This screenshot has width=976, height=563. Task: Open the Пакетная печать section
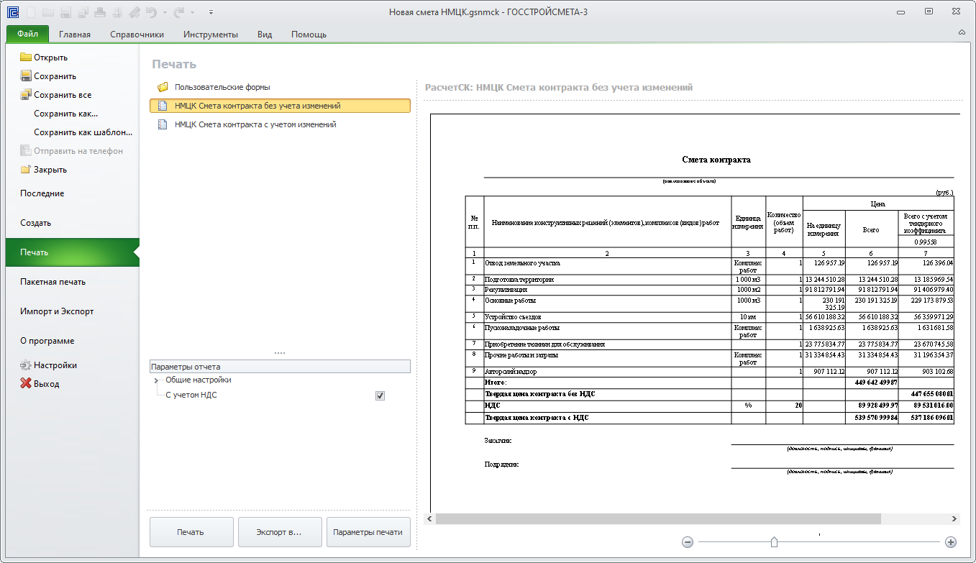coord(53,282)
